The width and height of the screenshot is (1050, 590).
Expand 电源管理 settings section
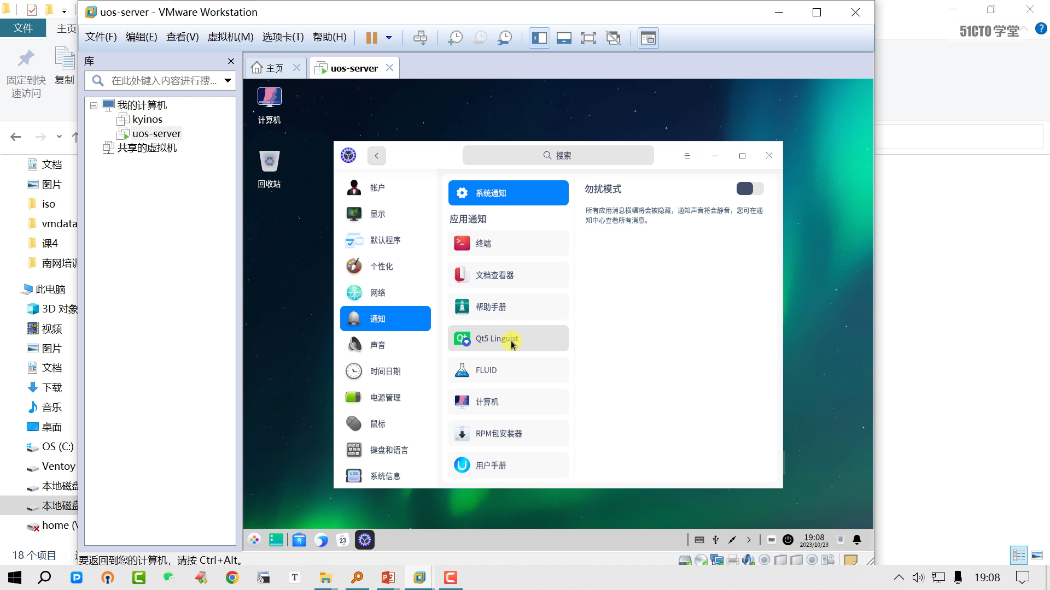click(386, 397)
